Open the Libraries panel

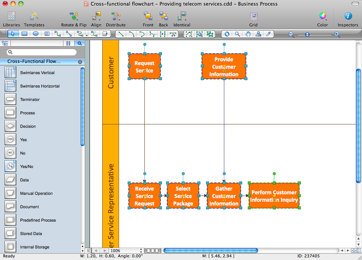[11, 19]
